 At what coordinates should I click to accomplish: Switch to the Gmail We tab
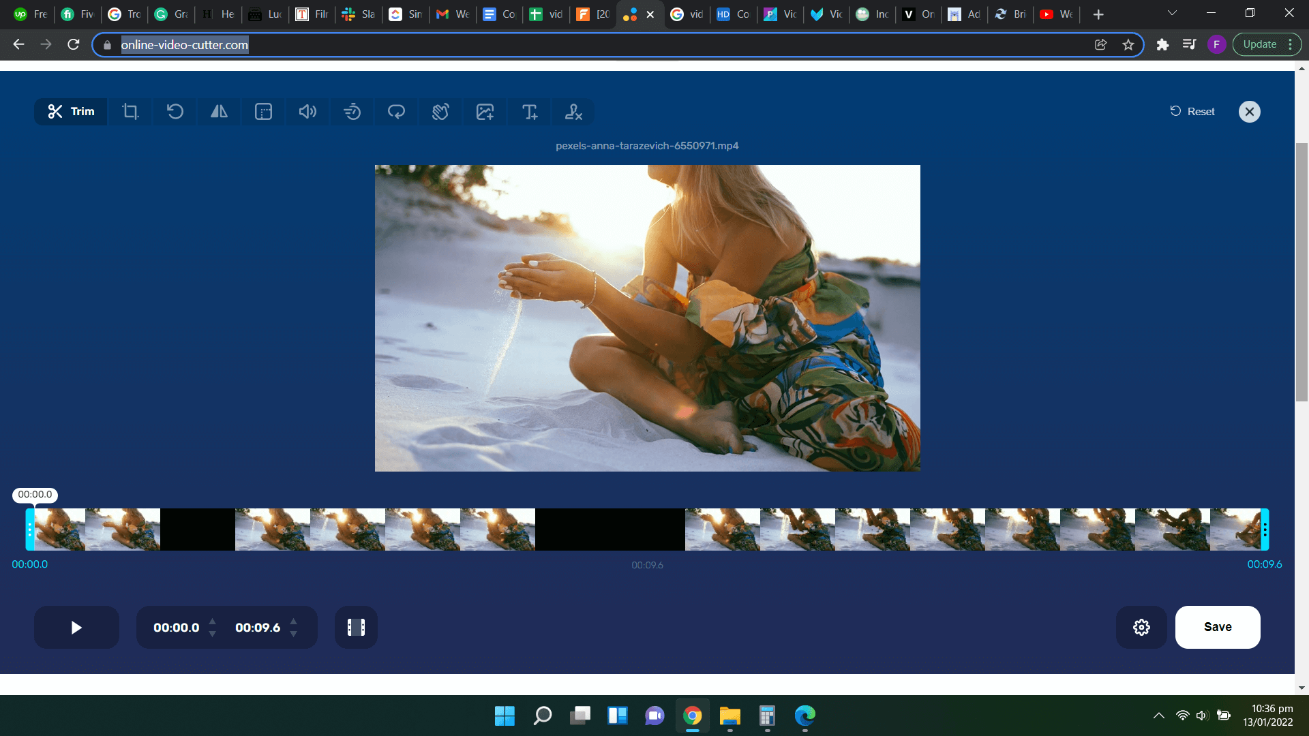pos(453,14)
